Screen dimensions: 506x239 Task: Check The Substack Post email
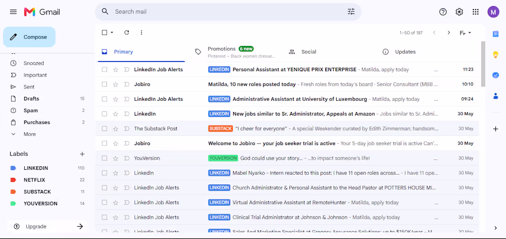point(104,128)
